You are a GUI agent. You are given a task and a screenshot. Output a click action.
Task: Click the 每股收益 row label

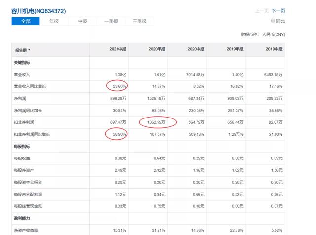[22, 158]
